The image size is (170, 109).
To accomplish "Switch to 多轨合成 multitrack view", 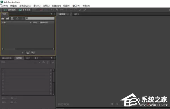I will point(24,10).
